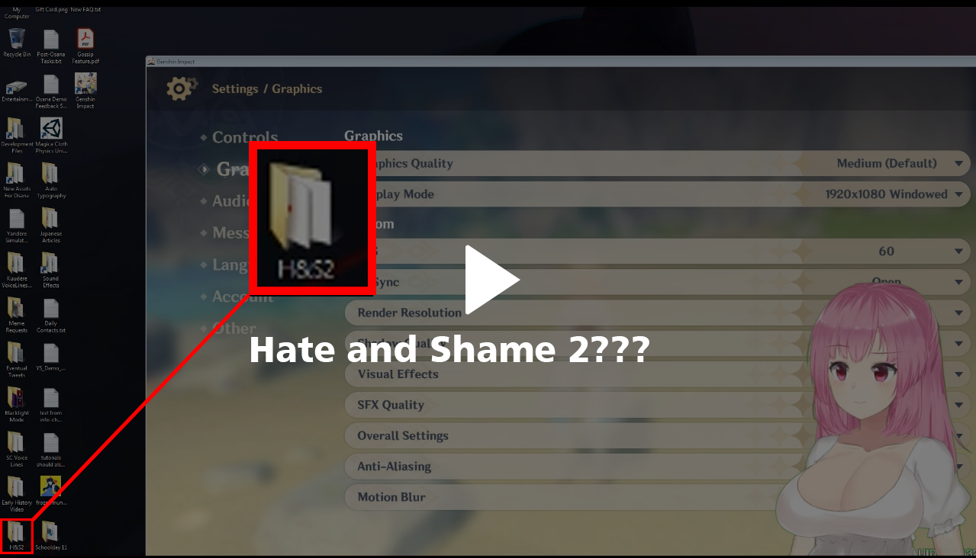
Task: Switch to the Controls settings tab
Action: 244,137
